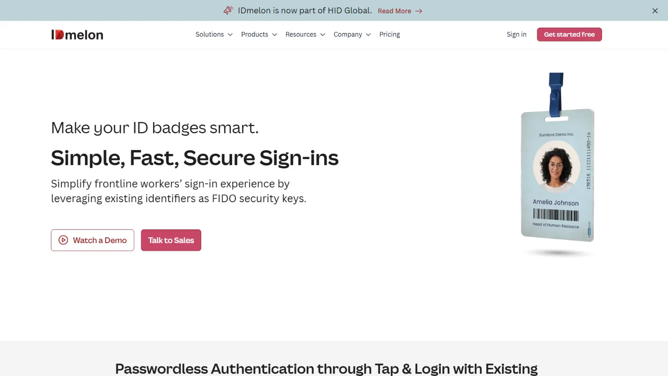The image size is (668, 376).
Task: Click the megaphone icon in the announcement banner
Action: click(x=228, y=10)
